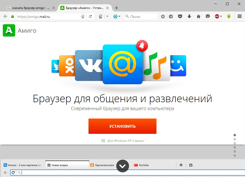Click the smiley face toolbar icon
The height and width of the screenshot is (177, 245).
pyautogui.click(x=208, y=16)
